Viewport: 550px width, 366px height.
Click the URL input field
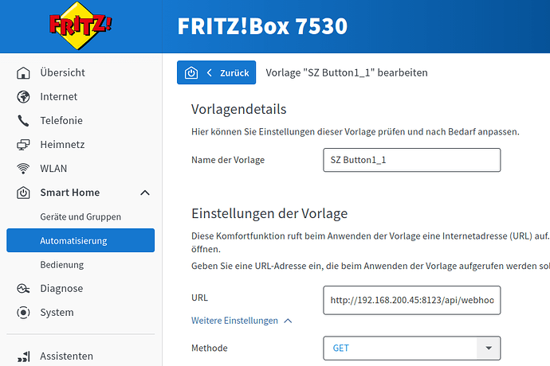point(412,300)
